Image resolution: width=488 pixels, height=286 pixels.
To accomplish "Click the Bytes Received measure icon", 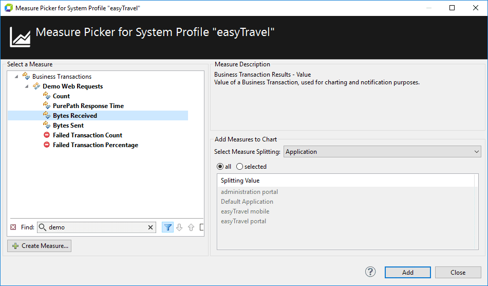I will point(47,115).
